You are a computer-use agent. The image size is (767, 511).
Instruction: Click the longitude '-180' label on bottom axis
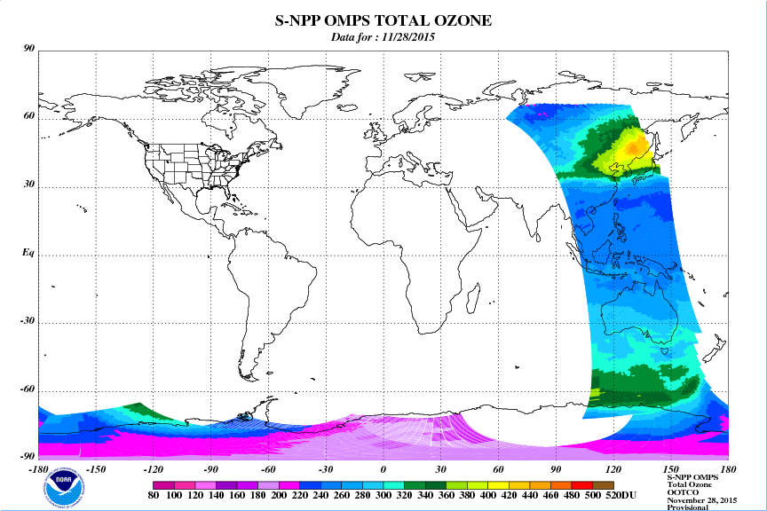point(37,470)
